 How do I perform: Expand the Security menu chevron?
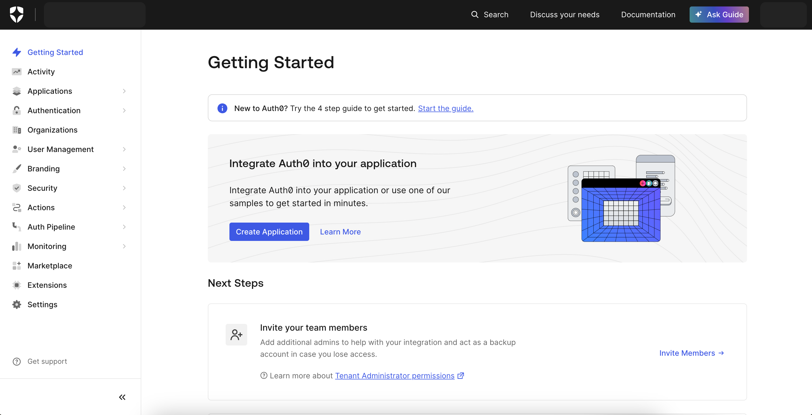[x=124, y=188]
